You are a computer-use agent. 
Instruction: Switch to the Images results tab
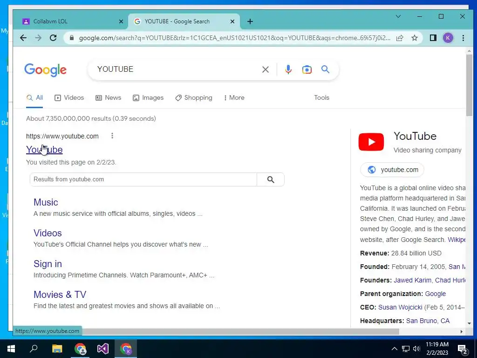(x=148, y=98)
